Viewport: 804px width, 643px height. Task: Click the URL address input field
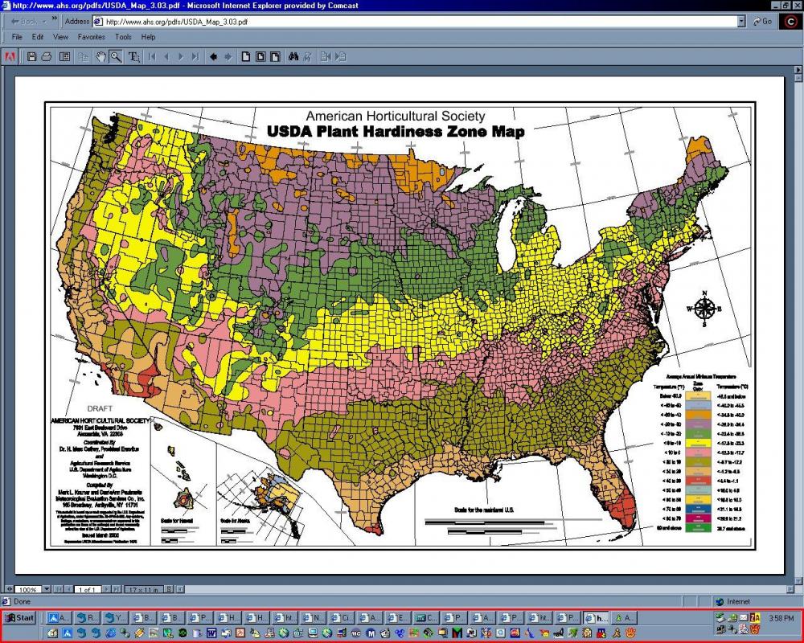tap(418, 22)
